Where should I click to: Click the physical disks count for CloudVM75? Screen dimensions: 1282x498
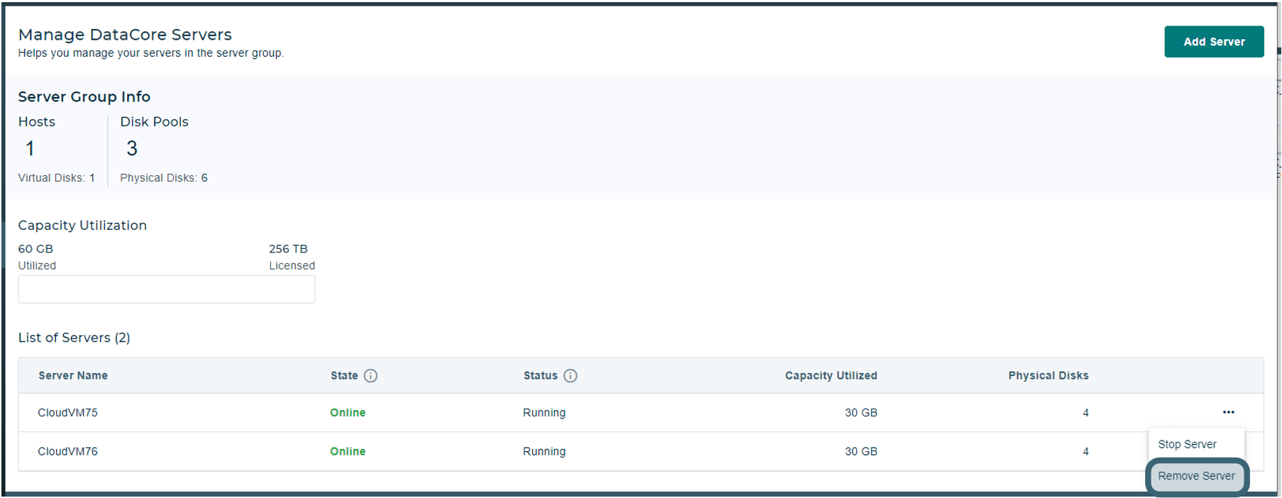[x=1085, y=413]
